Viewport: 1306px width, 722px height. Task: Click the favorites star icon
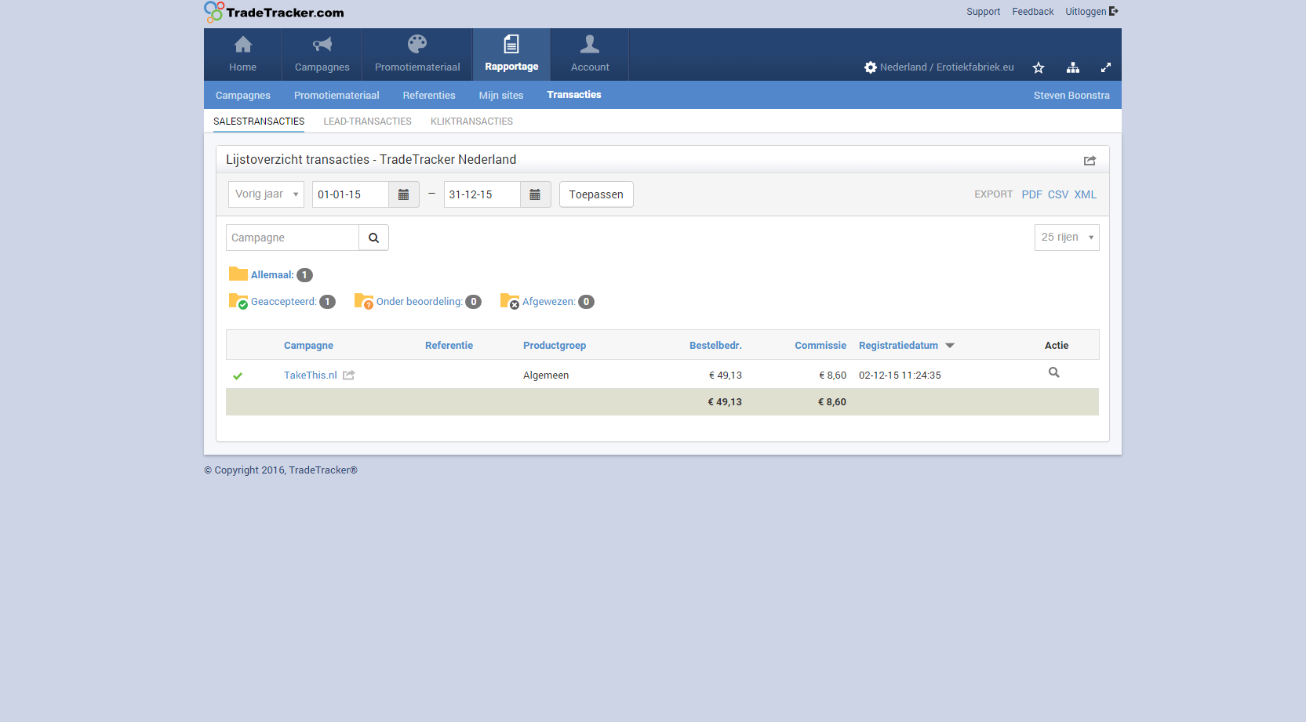1039,67
